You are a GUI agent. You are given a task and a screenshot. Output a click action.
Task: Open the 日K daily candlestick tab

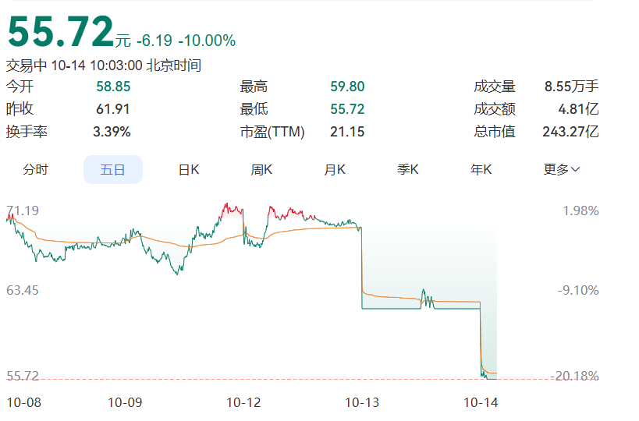pos(189,169)
